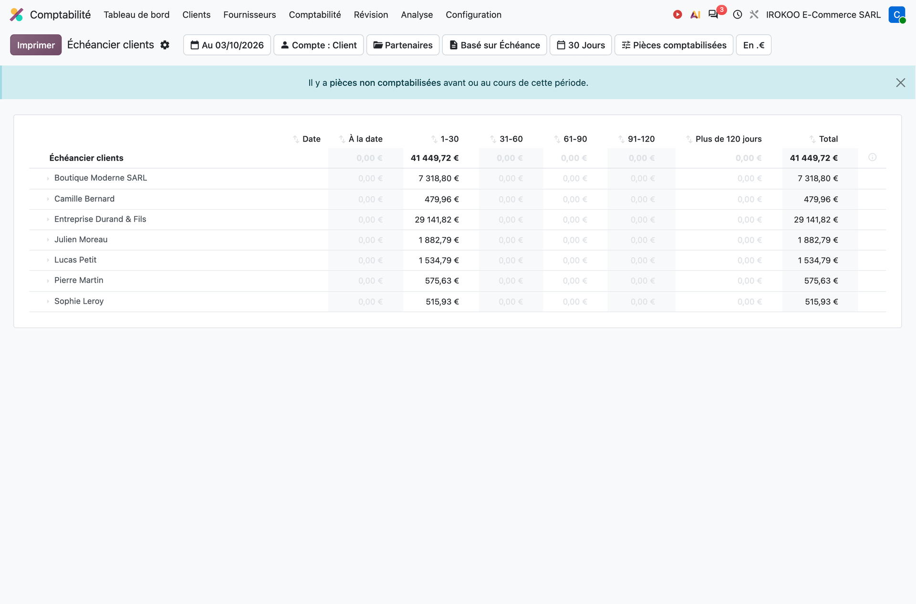Sort by the 31-60 column
The image size is (916, 604).
[493, 139]
